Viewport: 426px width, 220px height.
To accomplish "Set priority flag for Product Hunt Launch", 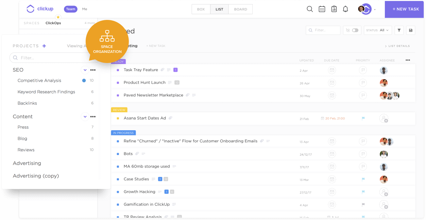I will pos(363,83).
